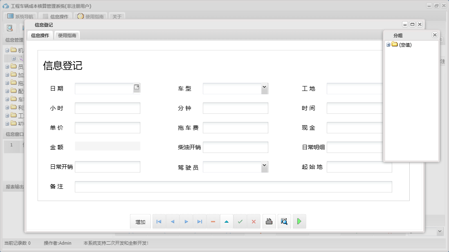449x252 pixels.
Task: Open the print function icon
Action: [269, 221]
